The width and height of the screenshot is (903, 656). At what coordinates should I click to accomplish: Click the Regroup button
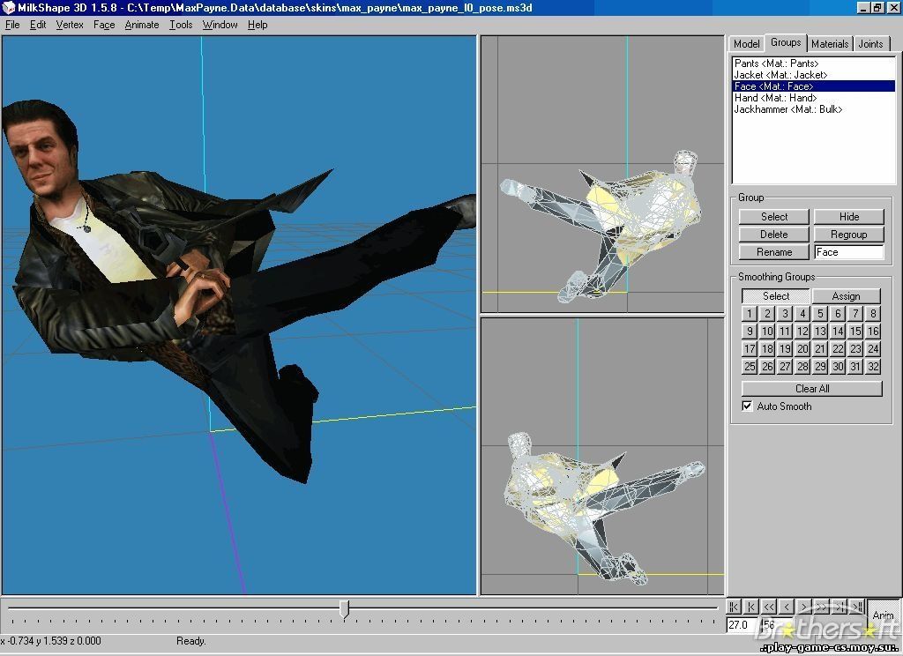pyautogui.click(x=848, y=235)
